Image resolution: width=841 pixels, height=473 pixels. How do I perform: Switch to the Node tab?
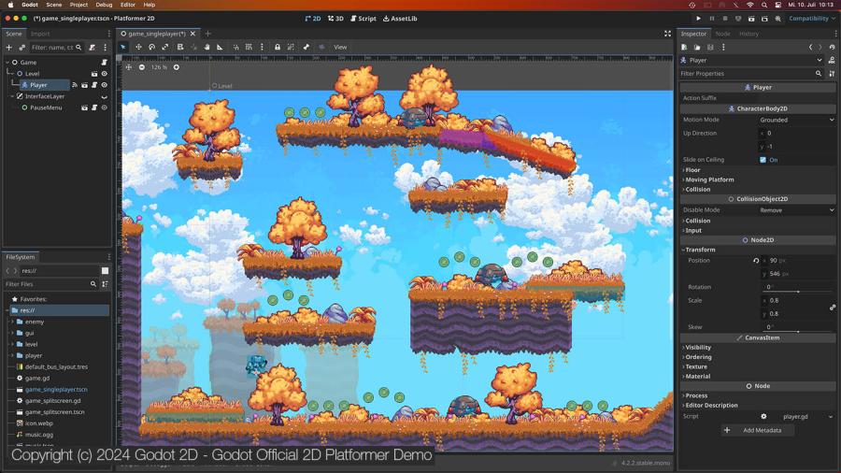tap(722, 34)
